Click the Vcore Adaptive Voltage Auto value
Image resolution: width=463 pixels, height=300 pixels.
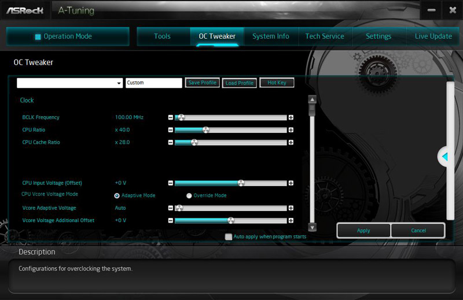click(x=120, y=208)
